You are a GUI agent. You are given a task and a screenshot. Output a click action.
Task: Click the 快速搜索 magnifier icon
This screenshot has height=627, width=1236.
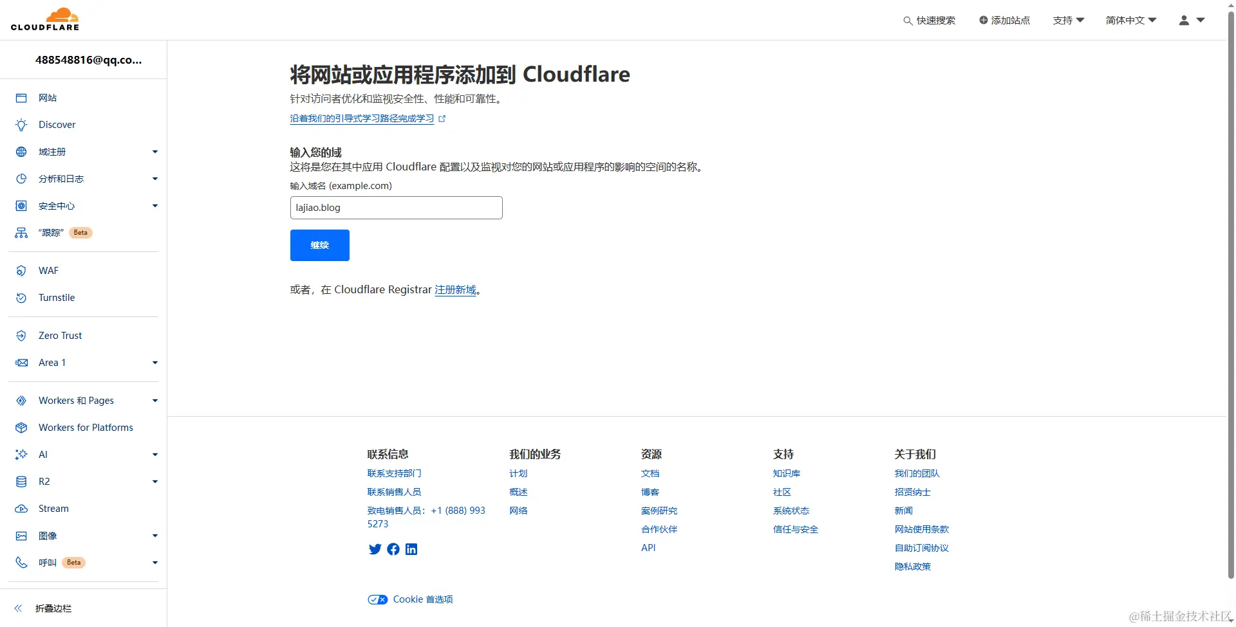pos(908,21)
